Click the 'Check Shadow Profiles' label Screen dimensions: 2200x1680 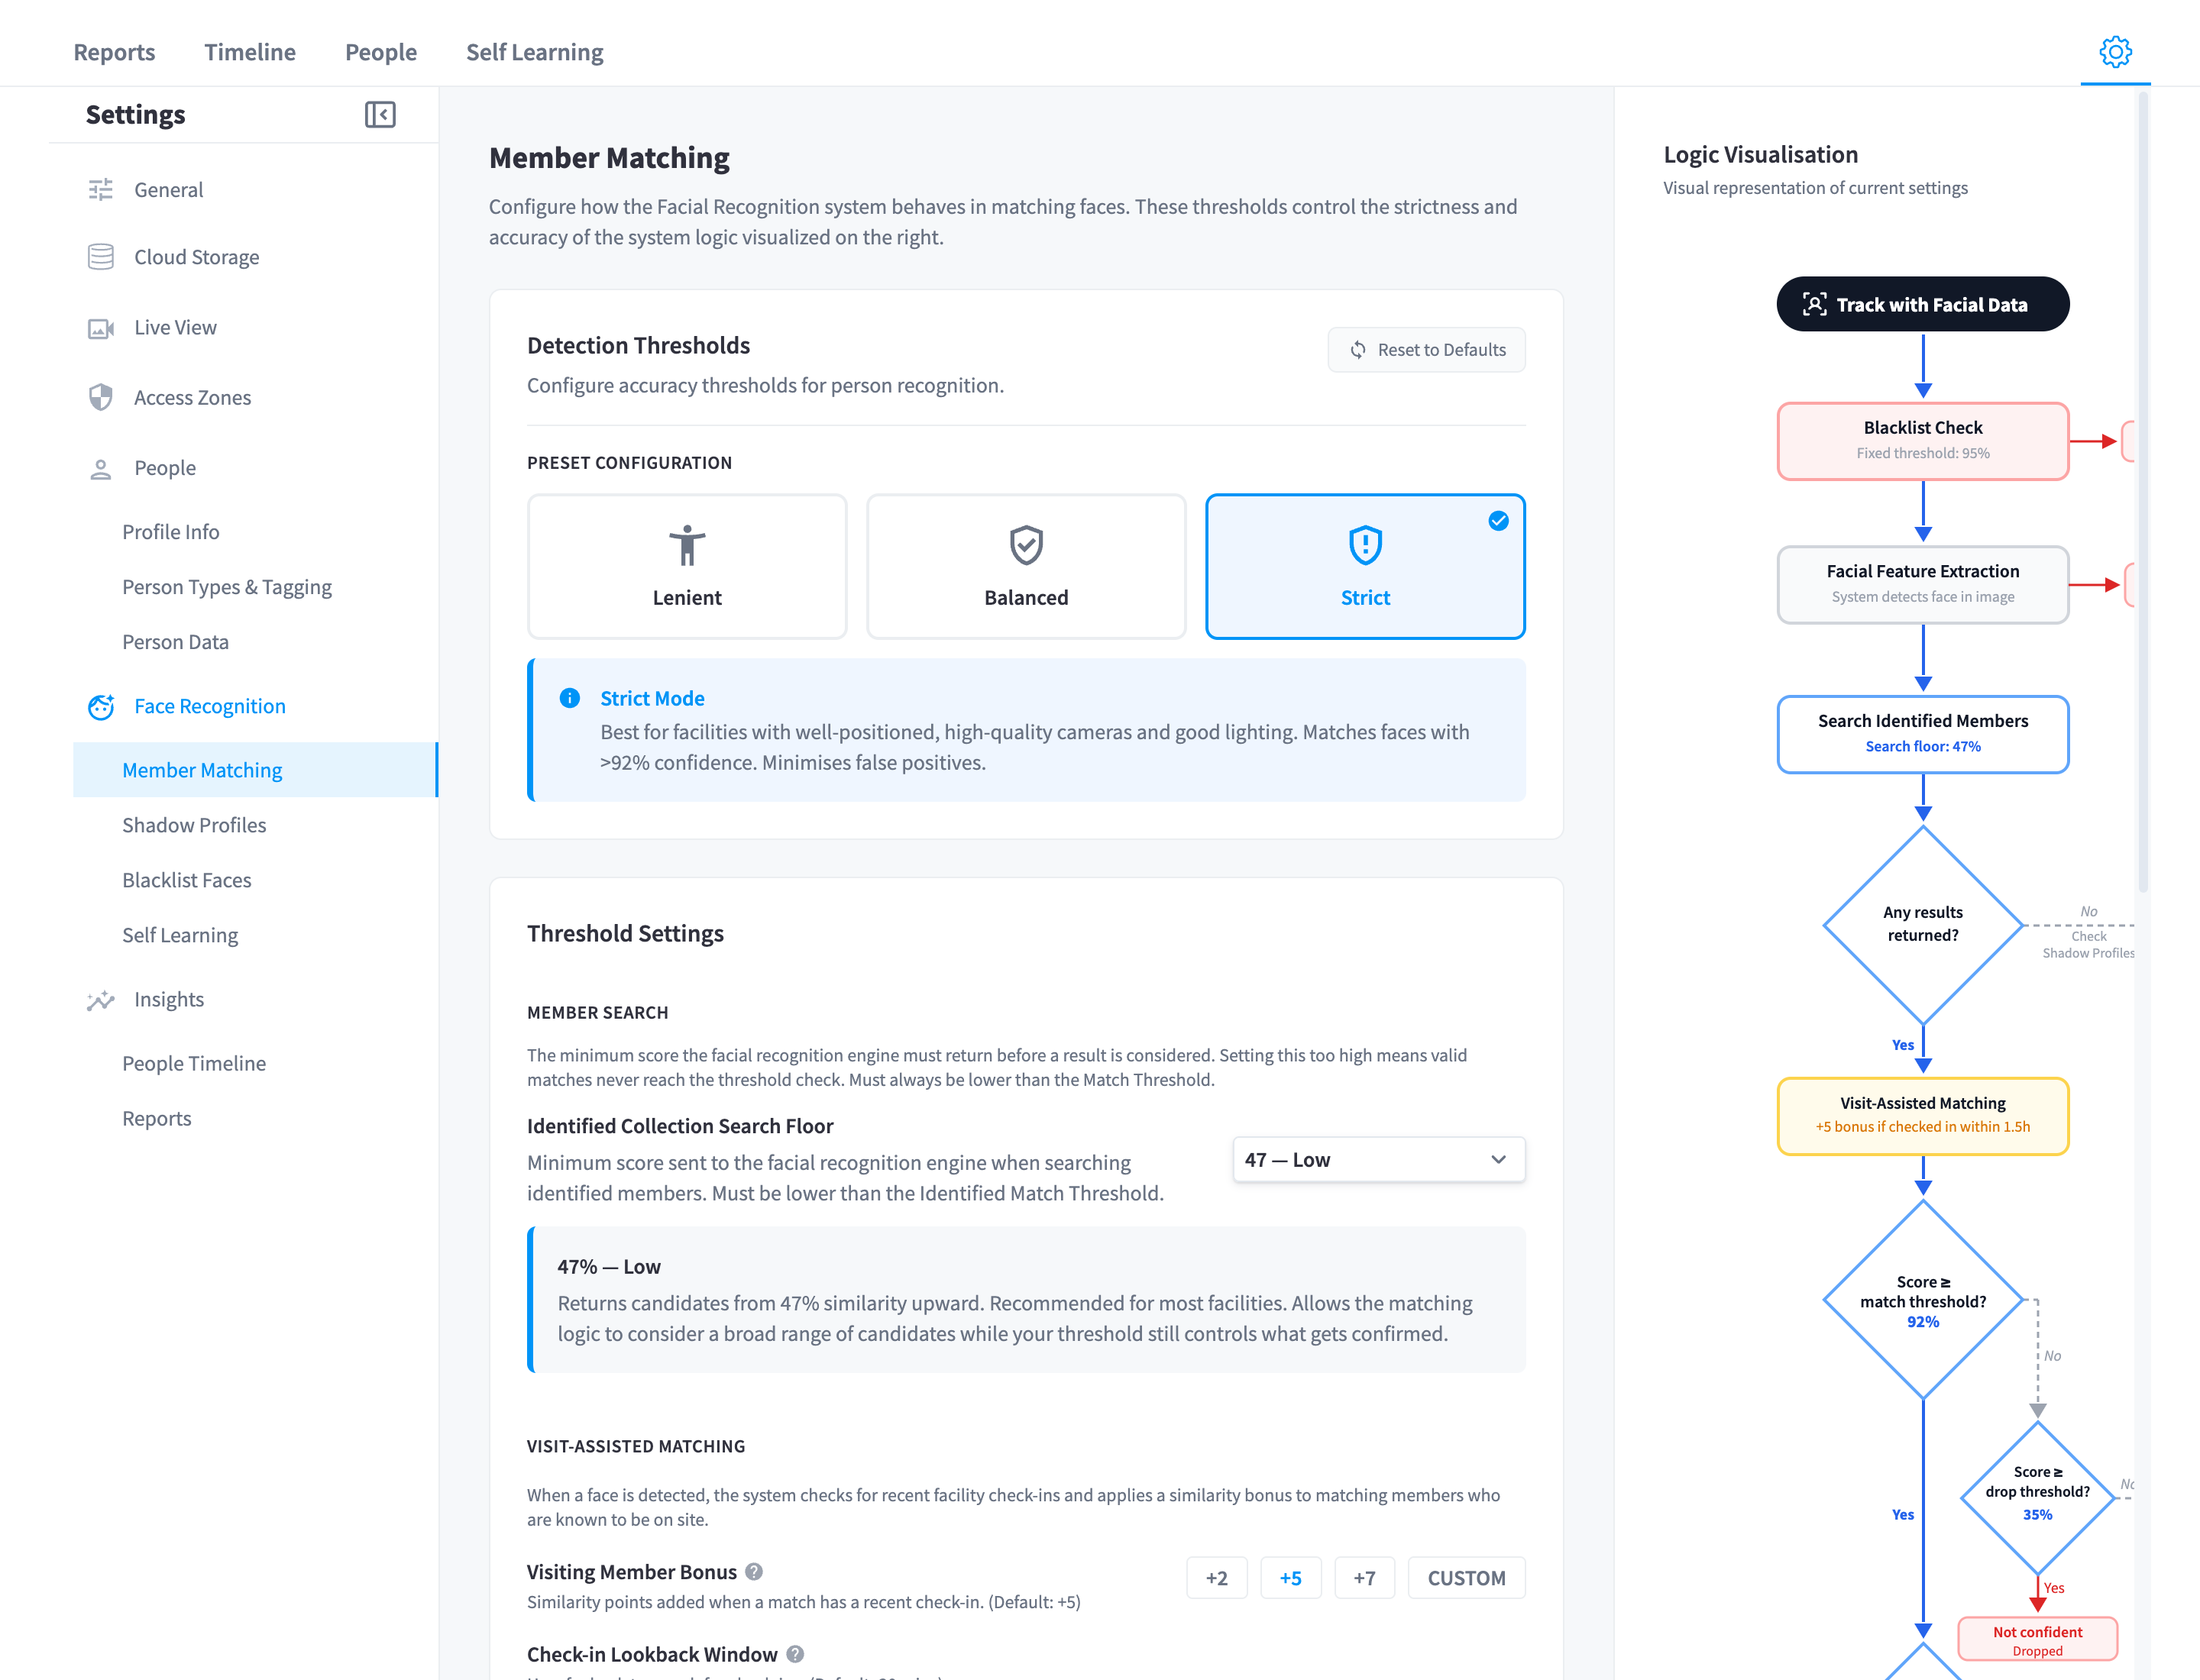pyautogui.click(x=2088, y=945)
